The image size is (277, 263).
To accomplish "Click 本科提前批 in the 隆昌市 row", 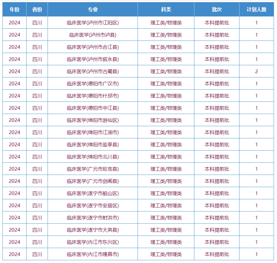I will pos(217,254).
